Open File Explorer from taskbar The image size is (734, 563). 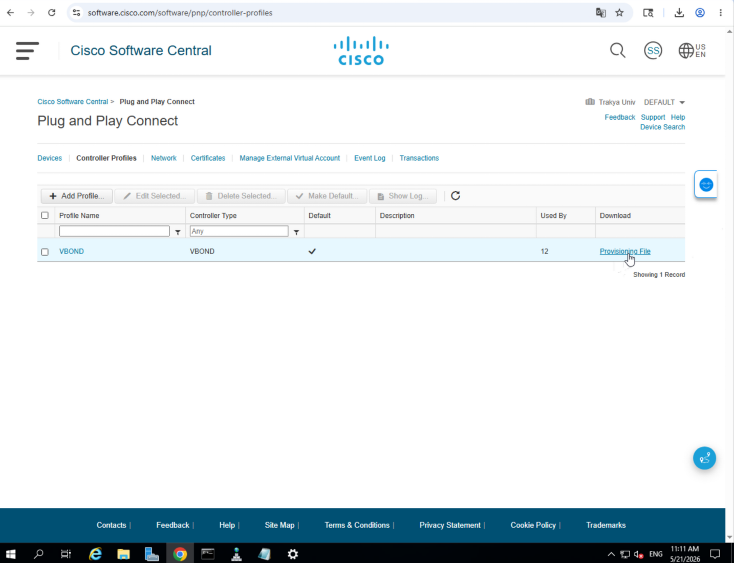123,554
